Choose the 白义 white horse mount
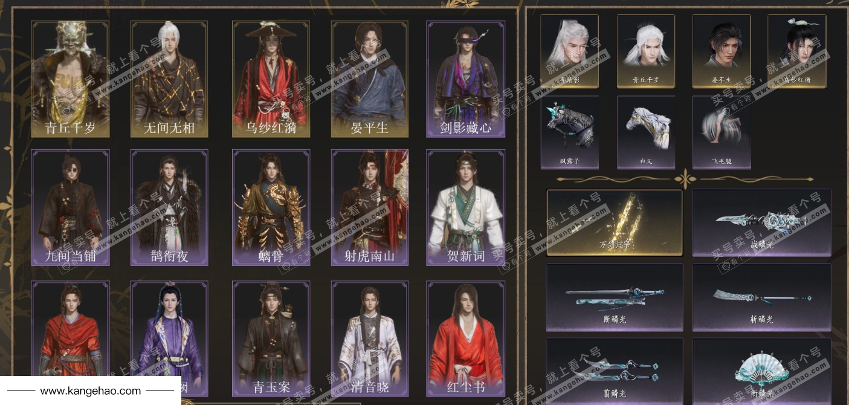 646,132
